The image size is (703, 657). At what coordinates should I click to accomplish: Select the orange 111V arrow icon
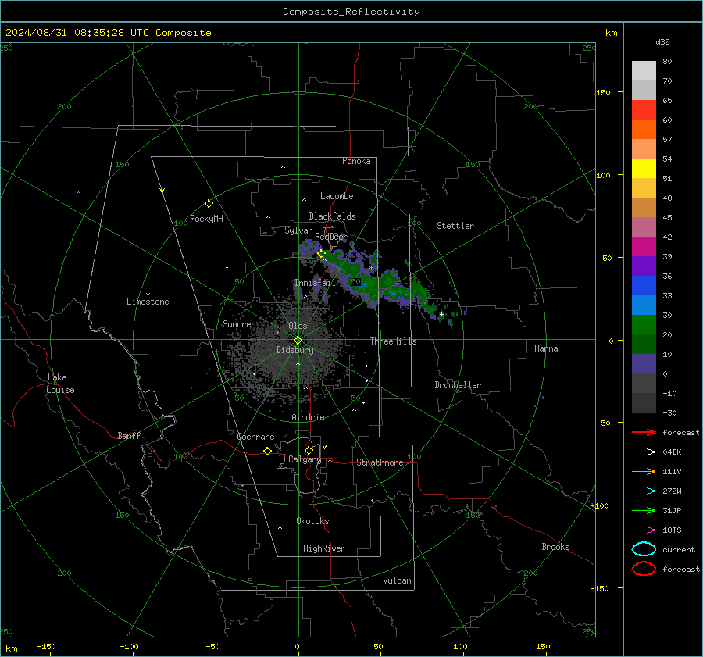[644, 471]
